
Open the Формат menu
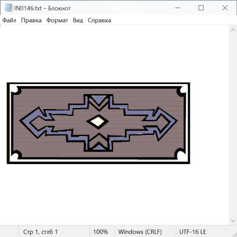57,20
